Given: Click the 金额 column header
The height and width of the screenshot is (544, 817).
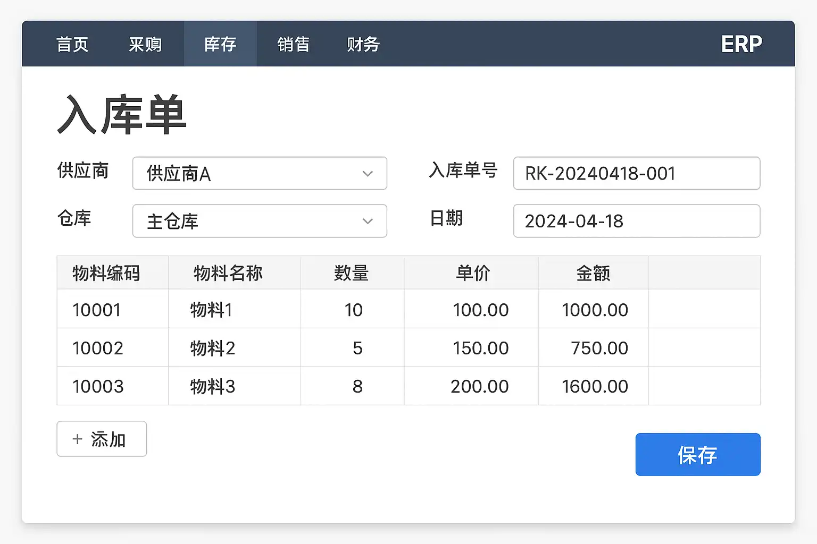Looking at the screenshot, I should coord(593,273).
